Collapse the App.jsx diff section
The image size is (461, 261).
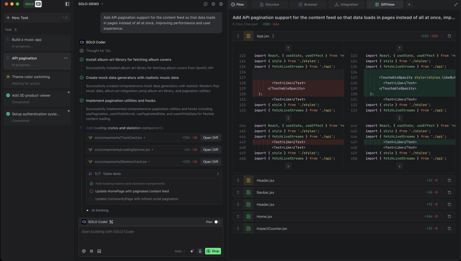tap(238, 36)
